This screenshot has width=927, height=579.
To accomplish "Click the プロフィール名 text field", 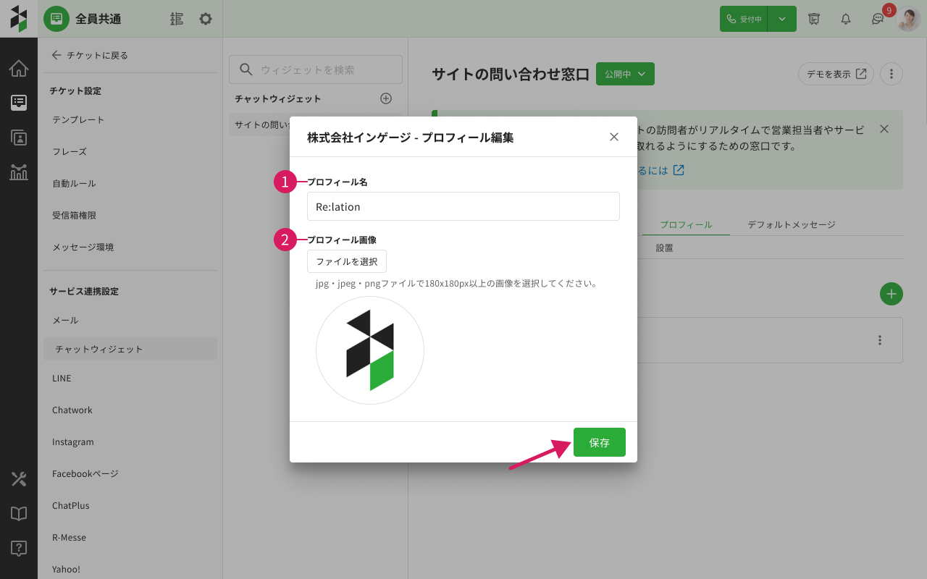I will click(x=463, y=206).
